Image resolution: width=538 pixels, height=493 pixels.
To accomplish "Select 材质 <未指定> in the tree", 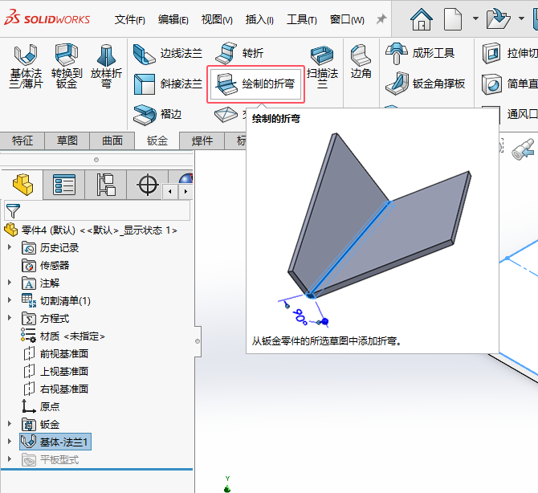I will pos(63,336).
